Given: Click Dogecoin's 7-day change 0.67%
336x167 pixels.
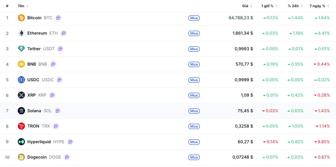Looking at the screenshot, I should (322, 157).
